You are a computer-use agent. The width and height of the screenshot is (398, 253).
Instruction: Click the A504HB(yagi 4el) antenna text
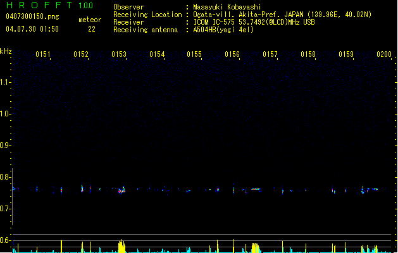(223, 30)
